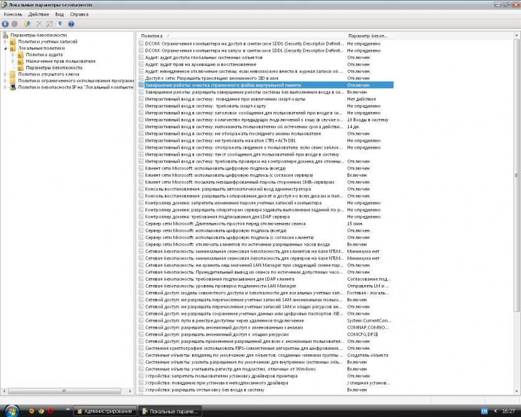
Task: Open the Действие menu
Action: (x=39, y=14)
